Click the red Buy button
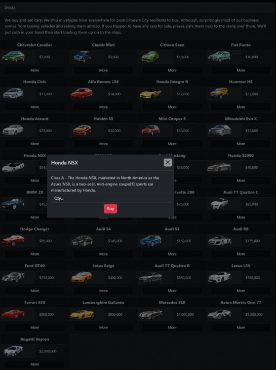The height and width of the screenshot is (370, 276). click(x=111, y=209)
